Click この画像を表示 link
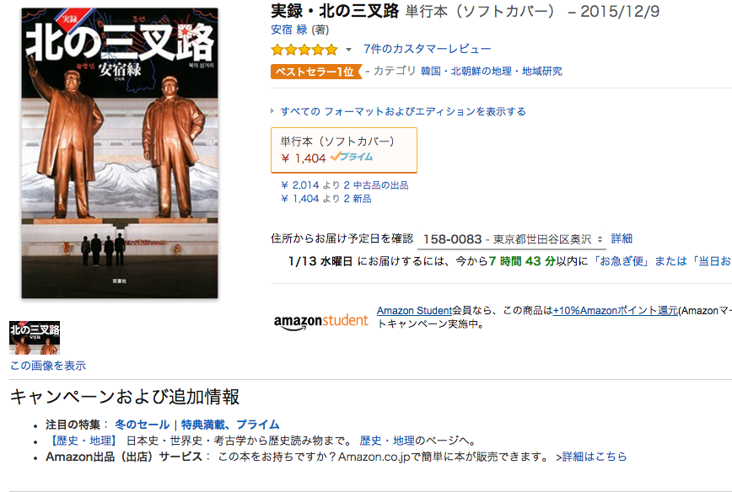 [x=48, y=366]
